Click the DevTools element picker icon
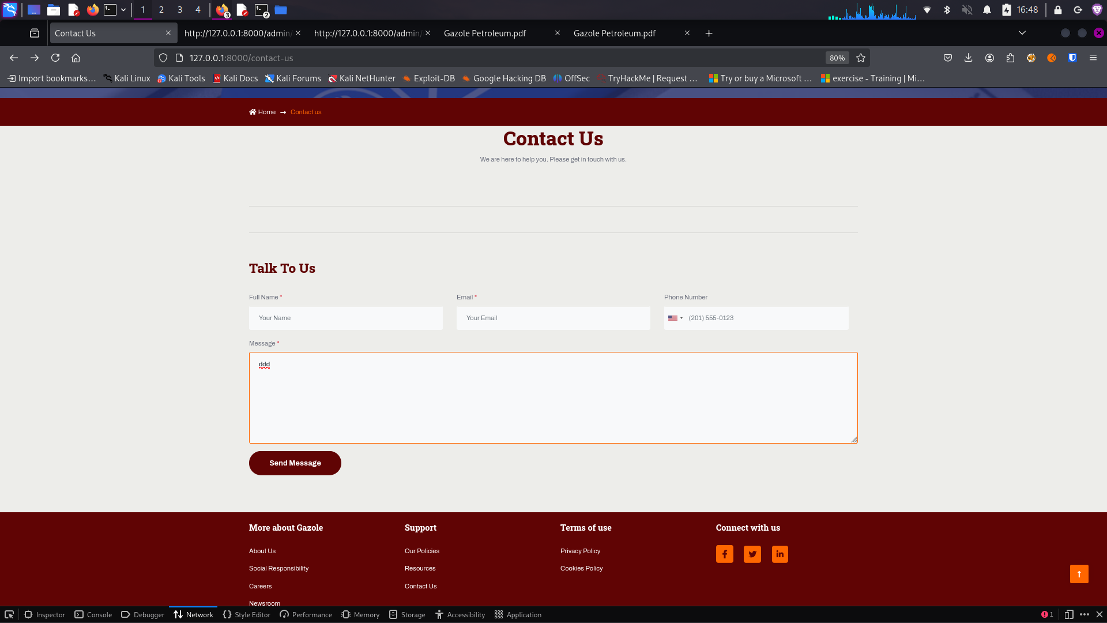The image size is (1107, 623). [10, 614]
